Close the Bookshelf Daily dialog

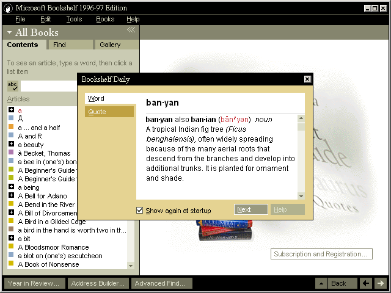tap(307, 79)
